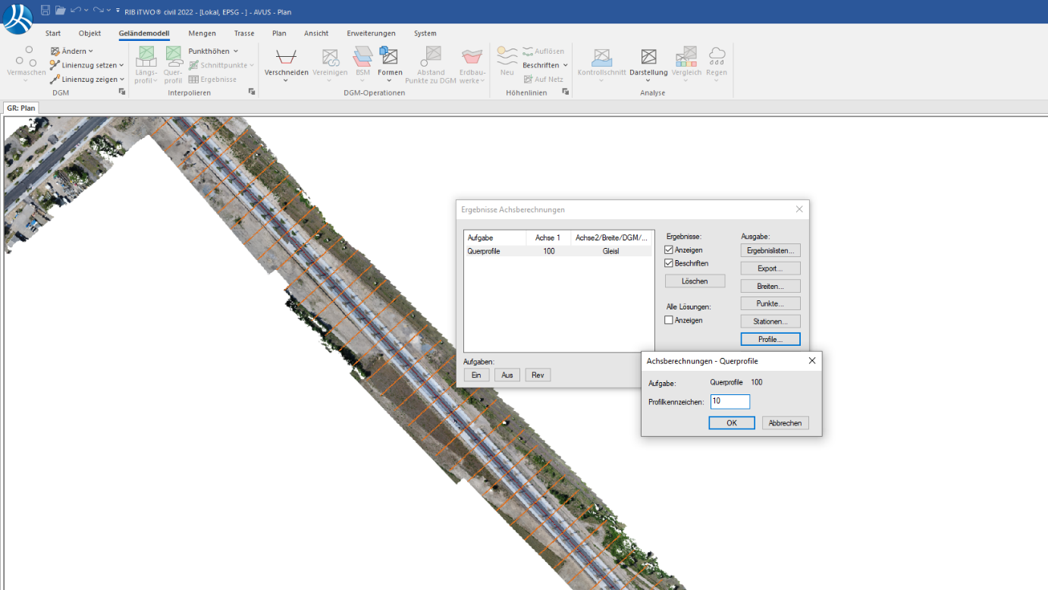The width and height of the screenshot is (1048, 590).
Task: Toggle the Beschriften checkbox
Action: (669, 263)
